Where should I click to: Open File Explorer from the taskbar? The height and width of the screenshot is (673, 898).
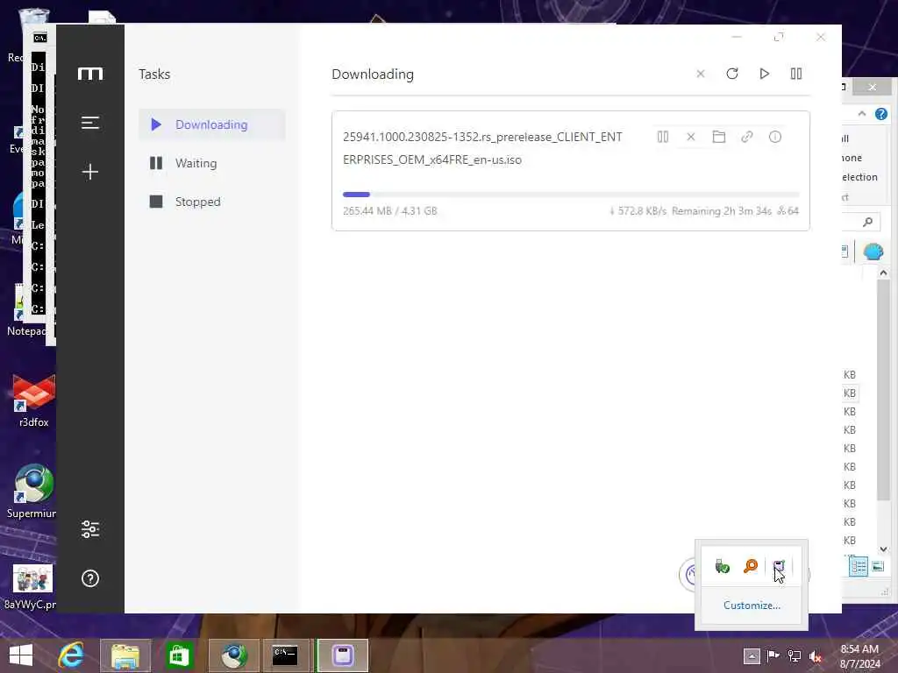pyautogui.click(x=125, y=655)
